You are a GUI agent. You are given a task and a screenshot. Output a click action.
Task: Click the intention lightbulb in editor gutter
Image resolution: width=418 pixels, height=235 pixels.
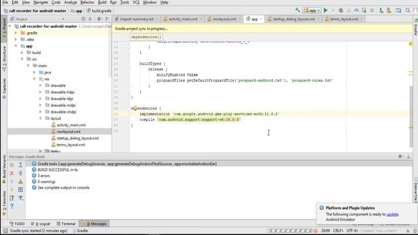pyautogui.click(x=135, y=108)
